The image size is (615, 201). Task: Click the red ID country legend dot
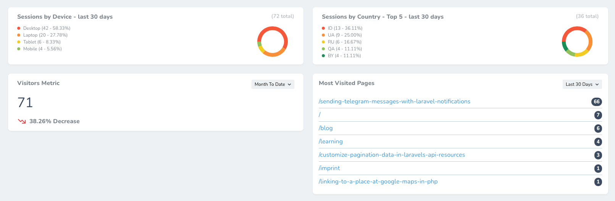click(323, 28)
